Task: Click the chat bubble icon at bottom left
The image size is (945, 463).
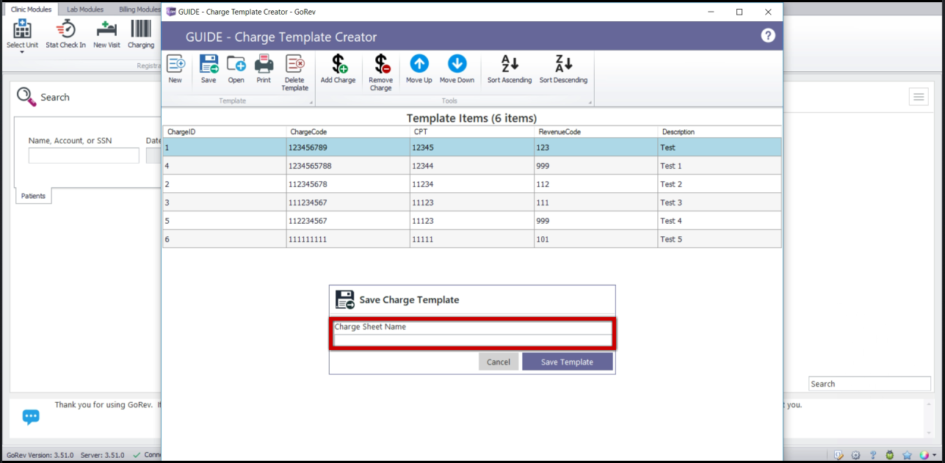Action: [x=31, y=417]
